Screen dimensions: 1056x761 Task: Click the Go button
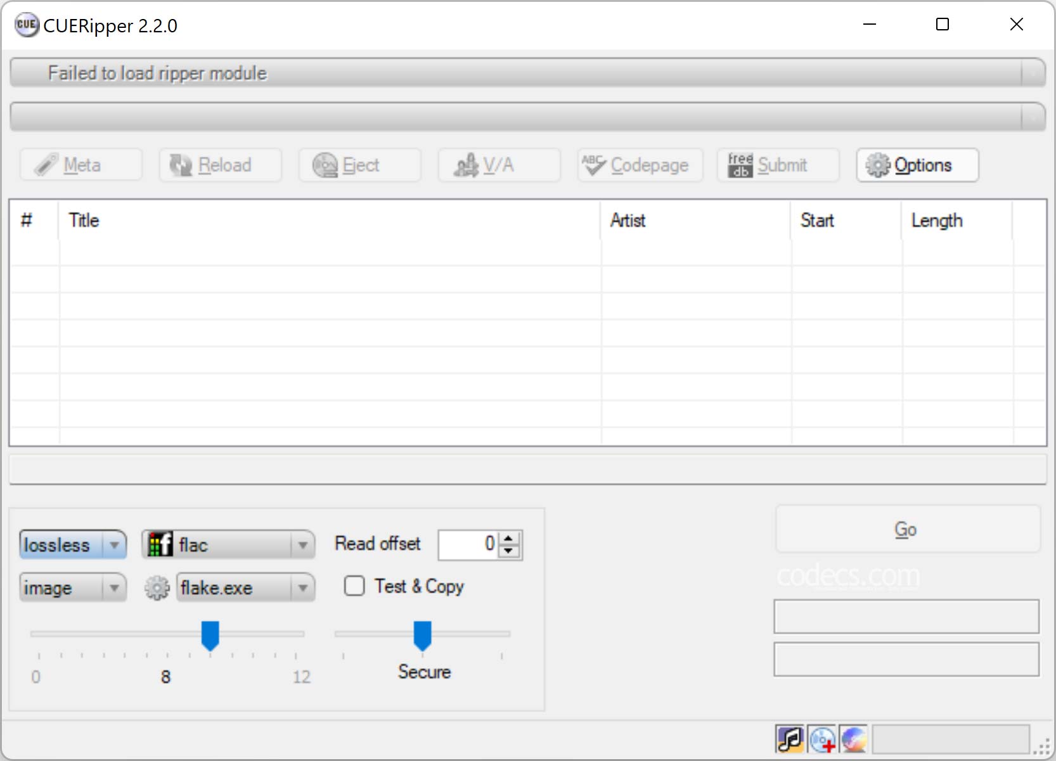(x=906, y=529)
